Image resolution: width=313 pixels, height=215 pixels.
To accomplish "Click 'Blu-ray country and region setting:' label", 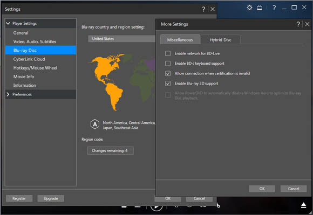I will (x=113, y=27).
